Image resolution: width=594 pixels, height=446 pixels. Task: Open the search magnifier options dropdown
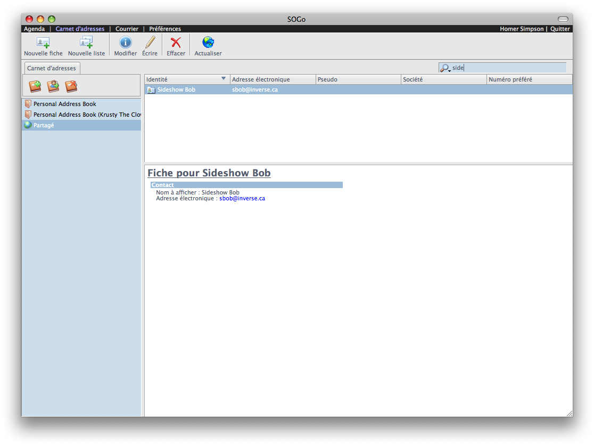445,68
